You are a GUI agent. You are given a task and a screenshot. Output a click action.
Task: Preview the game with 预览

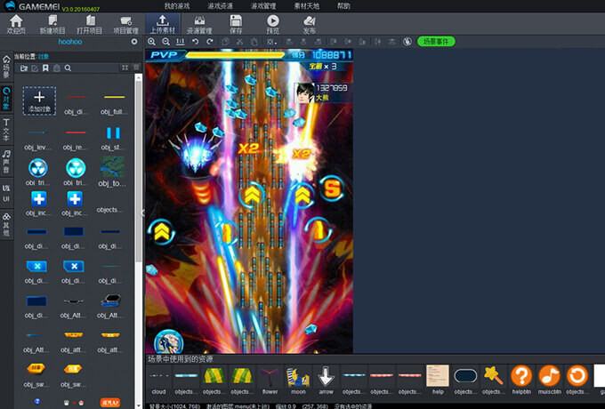coord(273,24)
